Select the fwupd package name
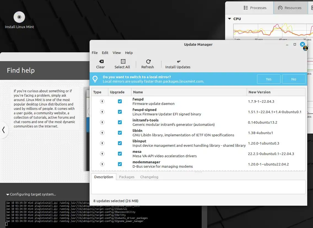 click(138, 99)
